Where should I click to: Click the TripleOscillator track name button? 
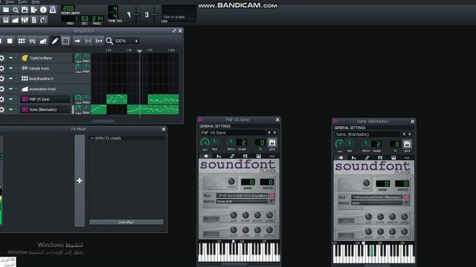[x=45, y=58]
